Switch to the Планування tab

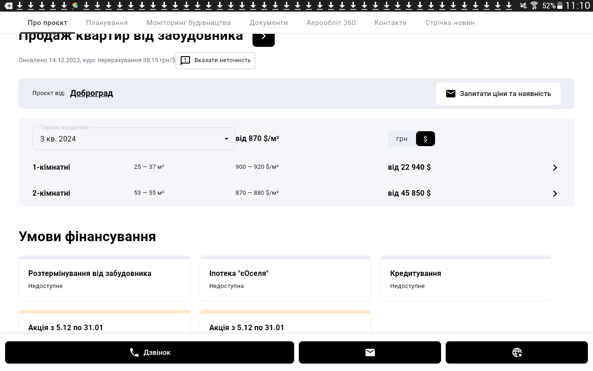107,23
